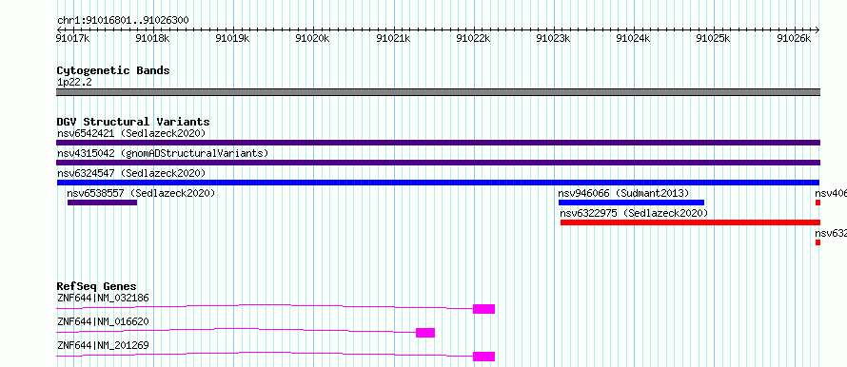This screenshot has height=367, width=847.
Task: Click the magenta exon of NM_016620
Action: 425,333
